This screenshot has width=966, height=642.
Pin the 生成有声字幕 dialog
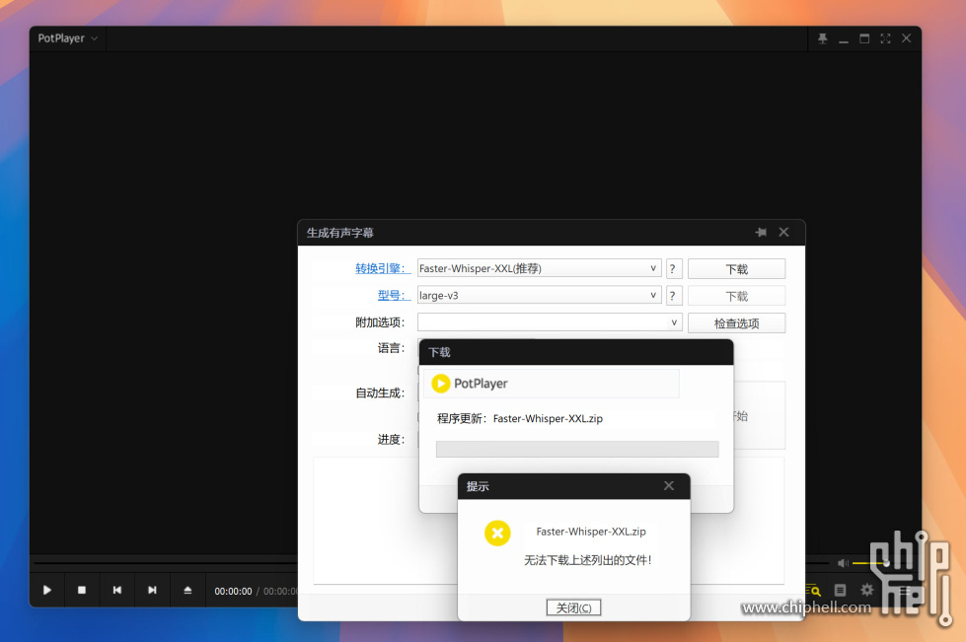tap(761, 233)
